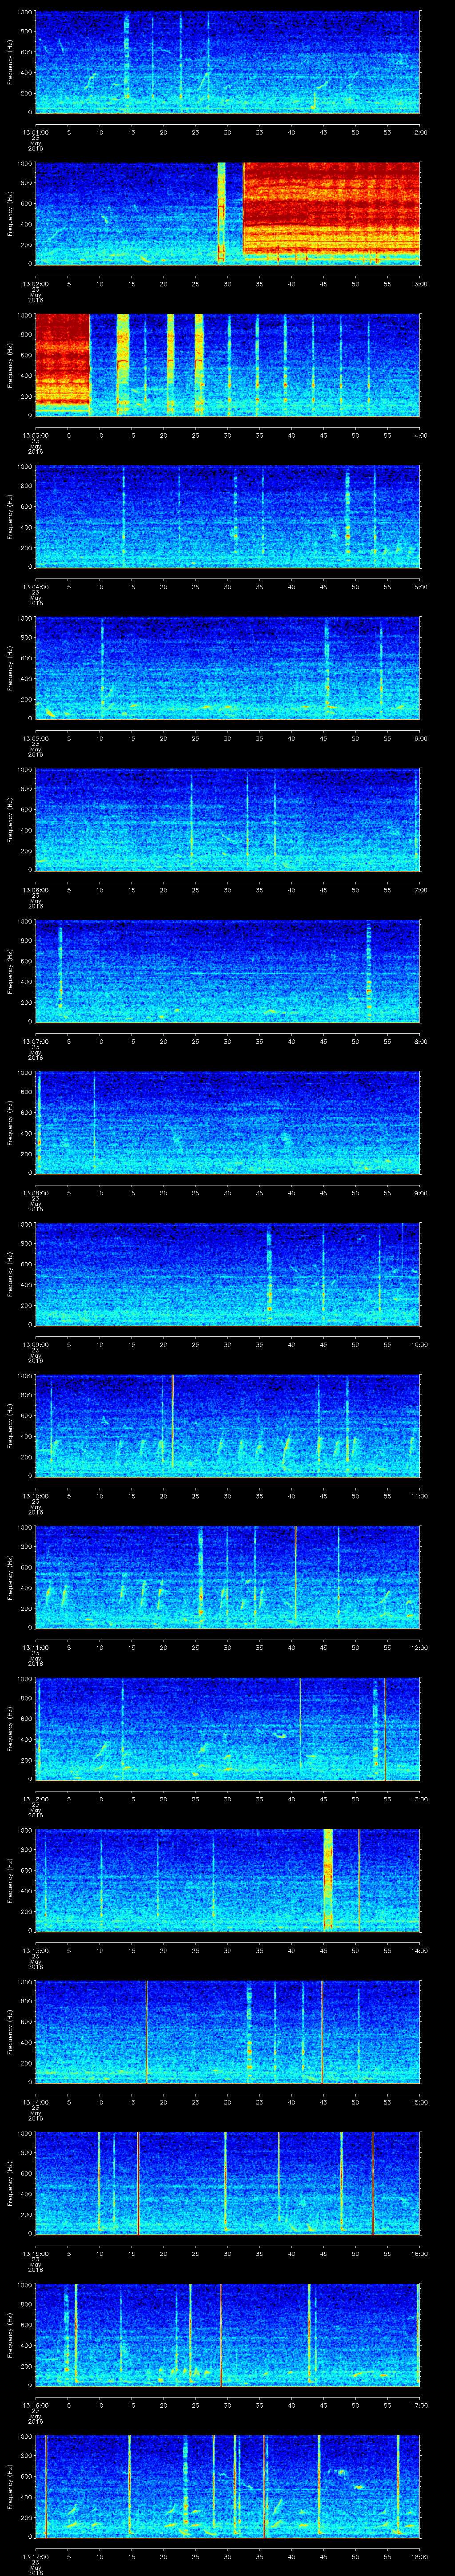Select the spectrogram panel starting at 13:01:00

(228, 62)
